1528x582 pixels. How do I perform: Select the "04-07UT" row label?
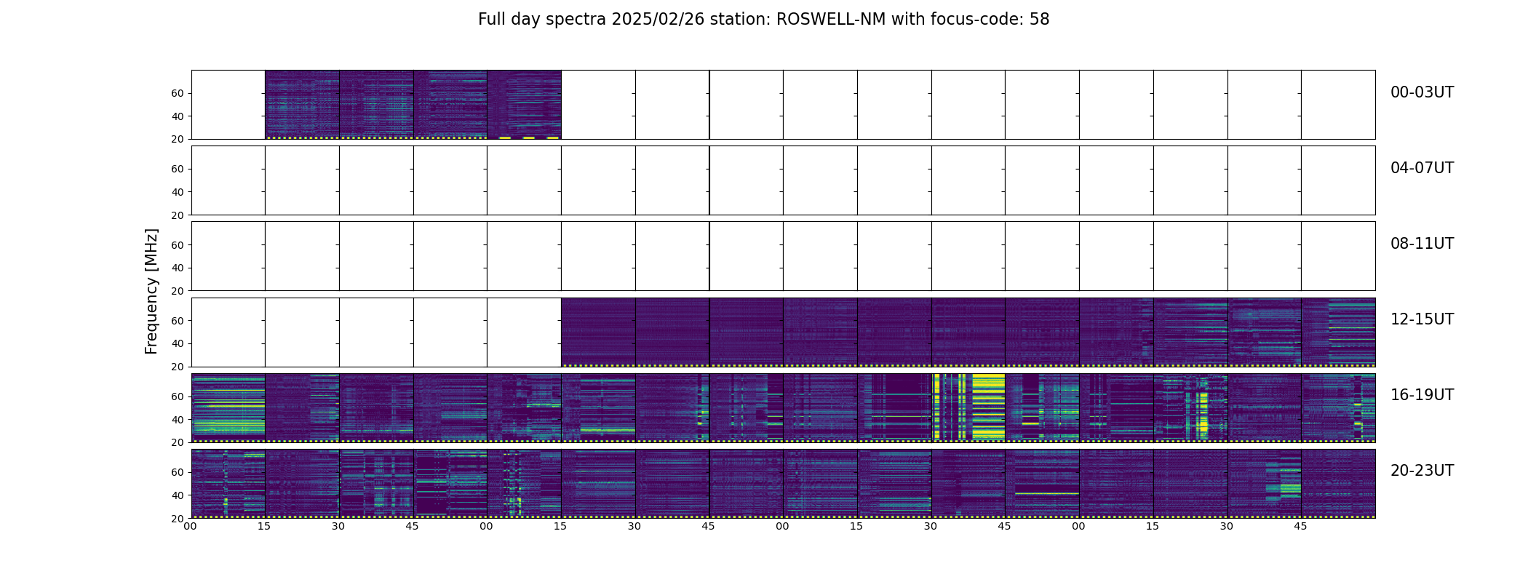[1422, 168]
